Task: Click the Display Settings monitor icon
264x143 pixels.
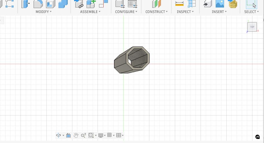Action: (101, 135)
